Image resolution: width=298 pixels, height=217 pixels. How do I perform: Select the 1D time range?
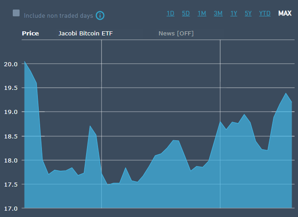[170, 13]
